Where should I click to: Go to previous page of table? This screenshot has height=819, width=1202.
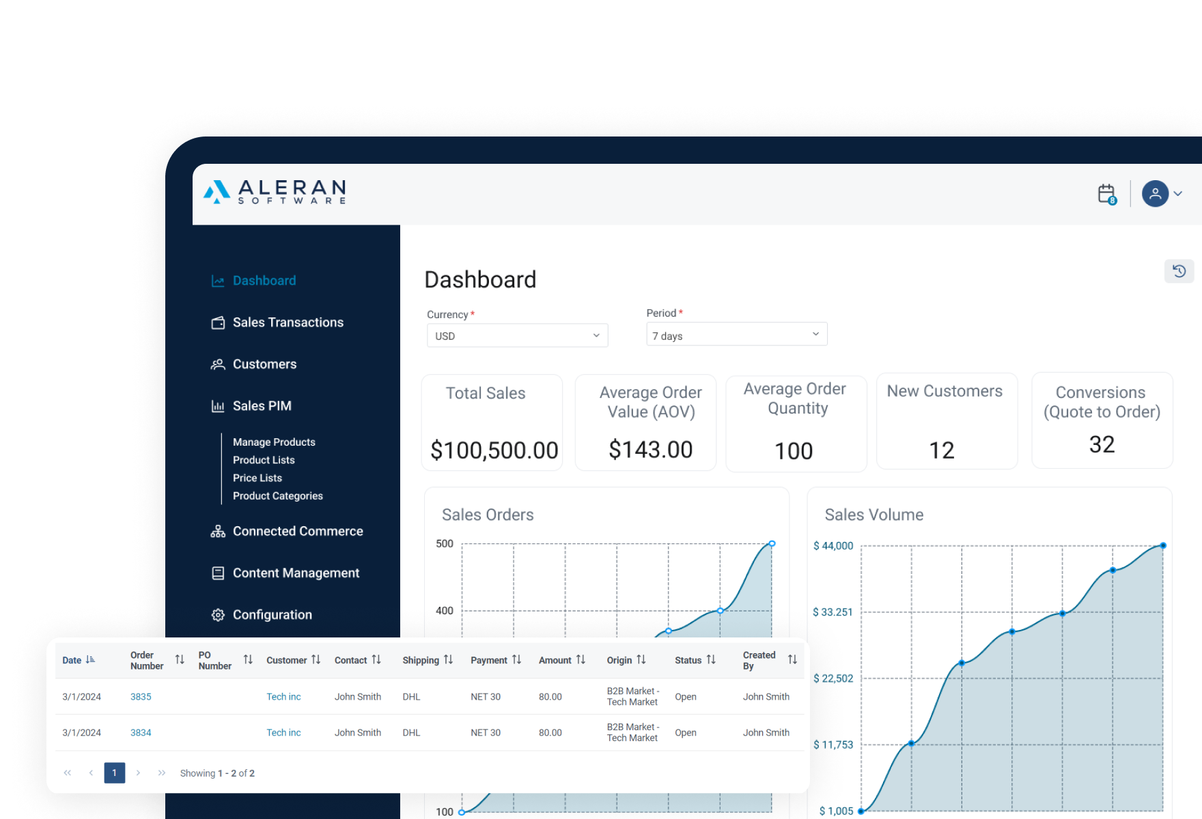click(x=91, y=773)
